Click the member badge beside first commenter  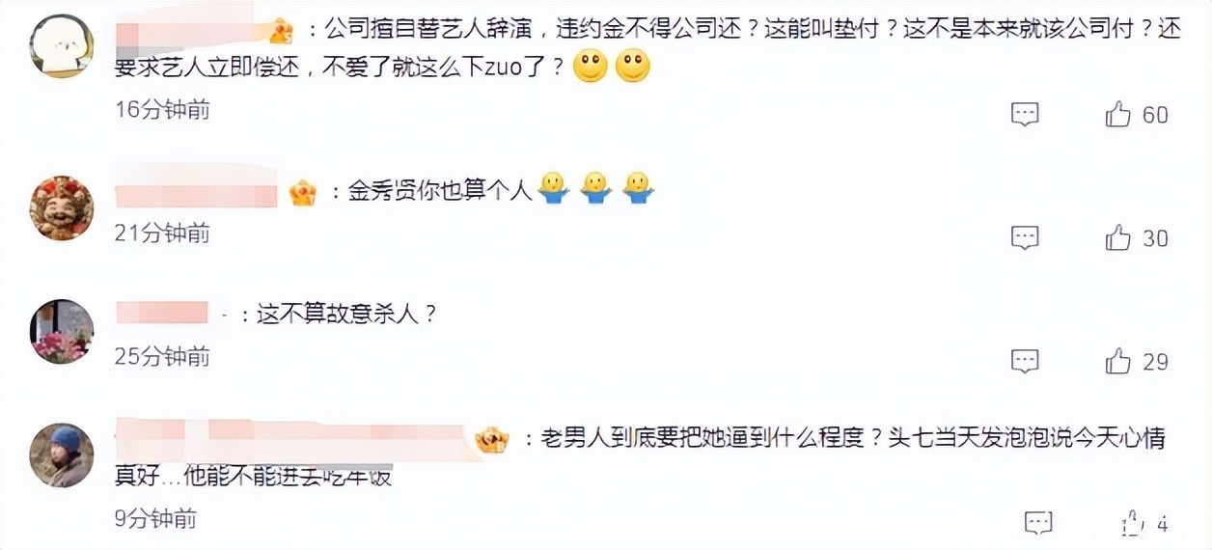point(280,31)
